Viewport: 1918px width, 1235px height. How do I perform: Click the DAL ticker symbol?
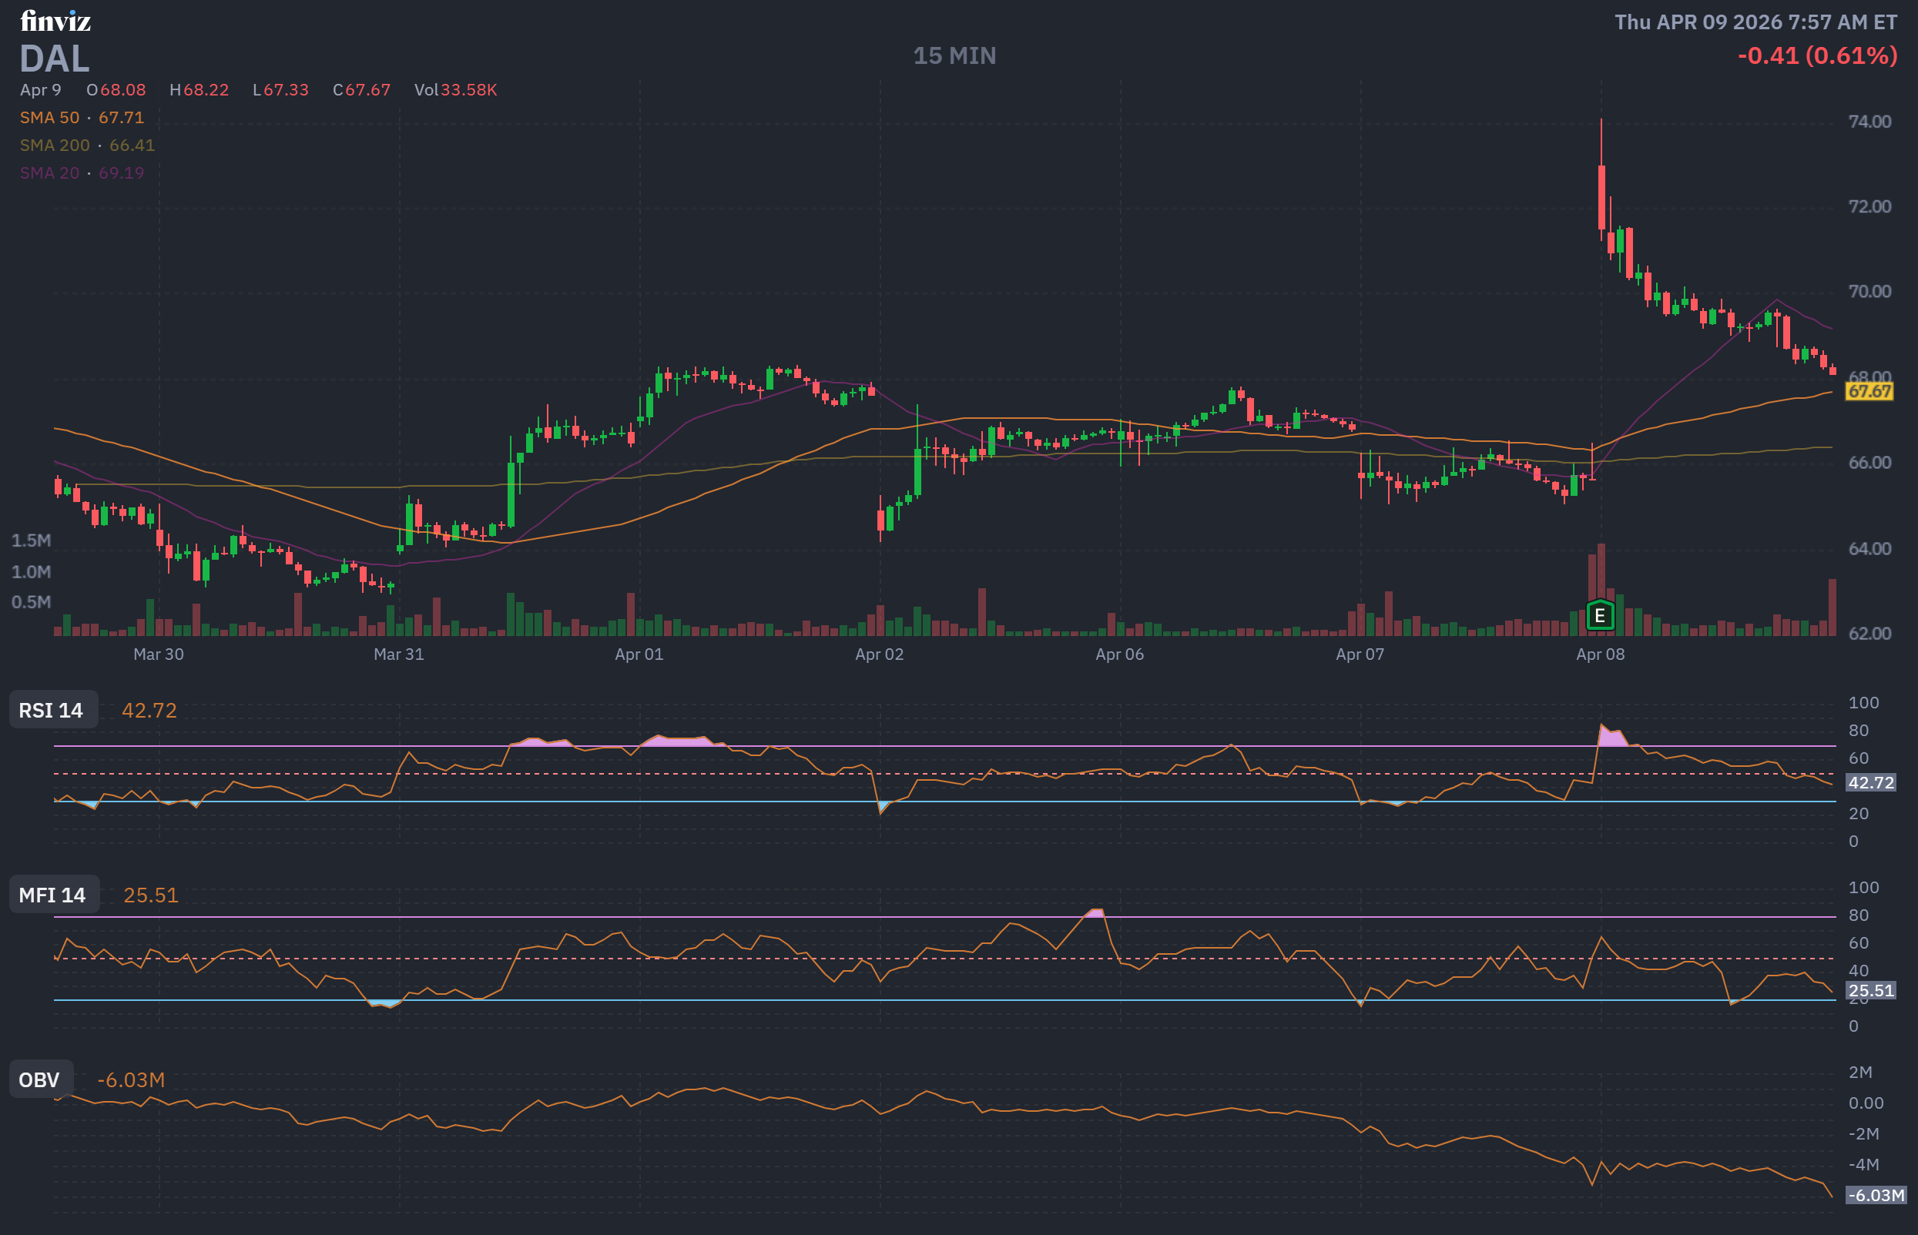click(55, 59)
